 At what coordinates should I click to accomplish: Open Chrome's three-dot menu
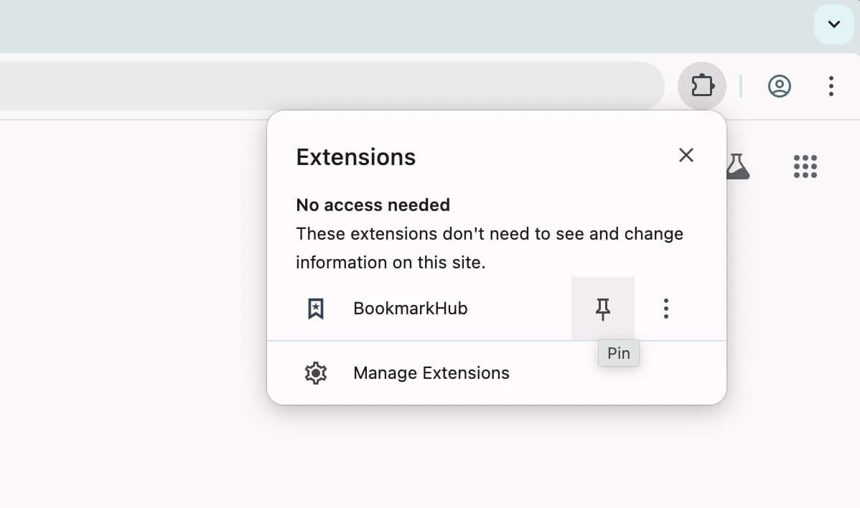831,86
